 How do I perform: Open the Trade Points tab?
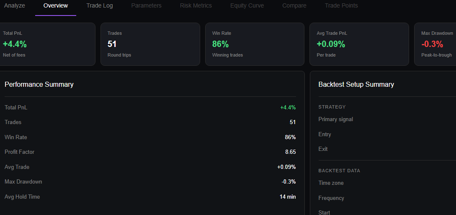pyautogui.click(x=341, y=5)
